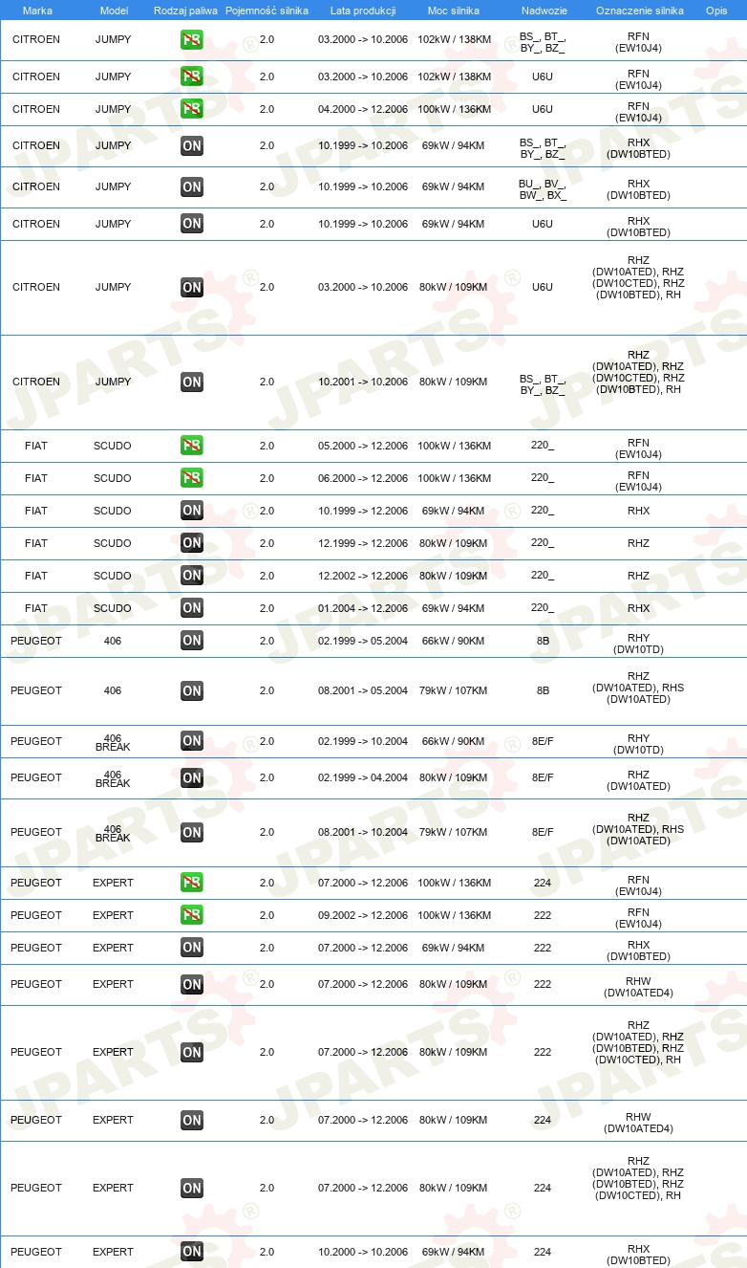
Task: Click the Marka column header
Action: point(37,11)
